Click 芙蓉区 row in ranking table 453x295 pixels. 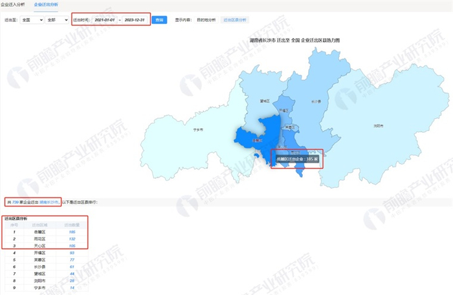tap(46, 260)
